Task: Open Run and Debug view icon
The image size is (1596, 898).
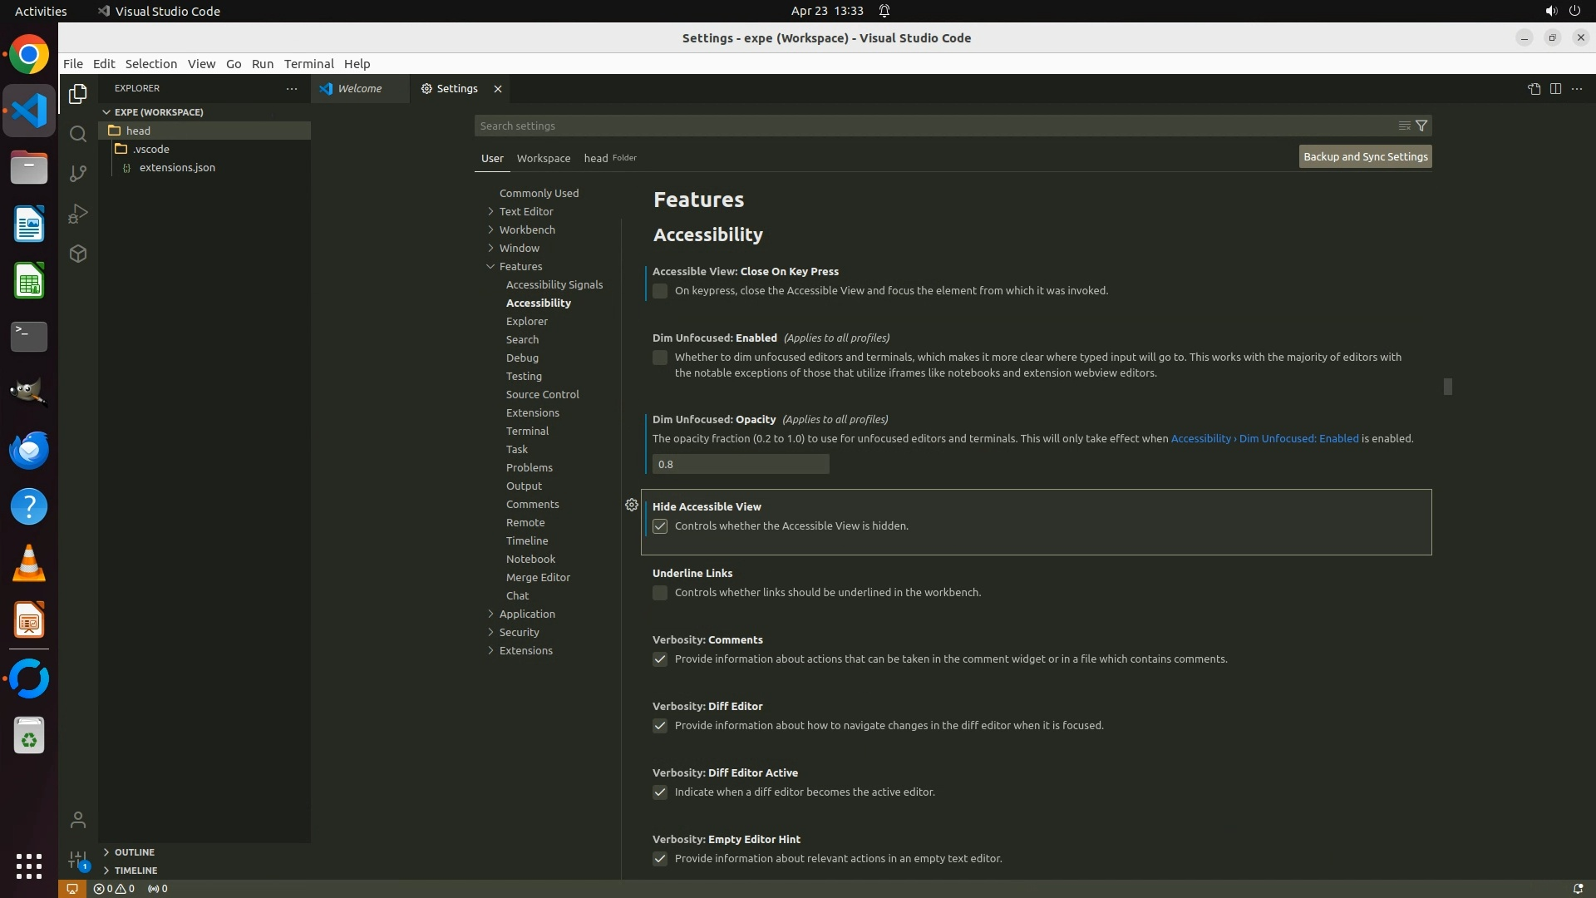Action: click(78, 214)
